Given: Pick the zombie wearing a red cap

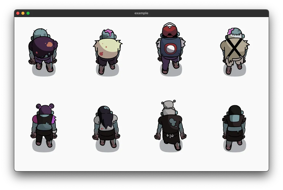Looking at the screenshot, I should pos(171,48).
